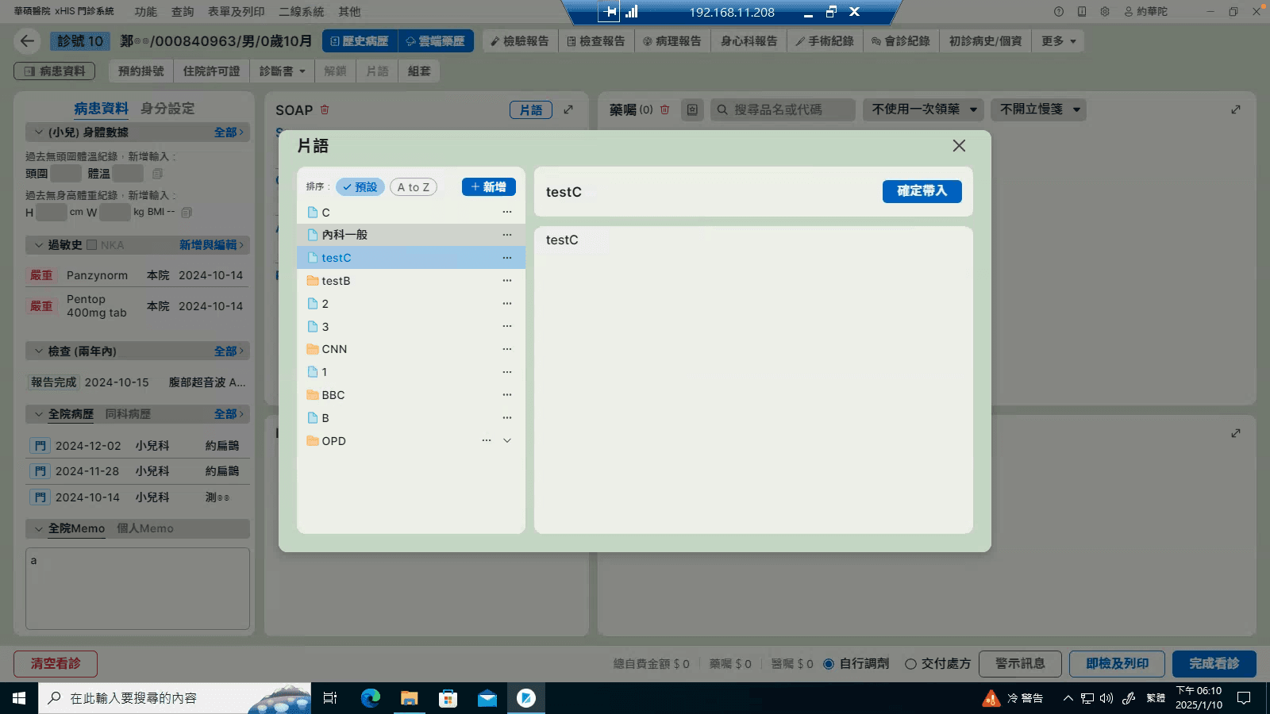Open the more menu for the testC phrase
This screenshot has width=1270, height=714.
506,258
